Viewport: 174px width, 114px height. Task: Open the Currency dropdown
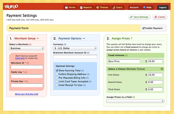point(75,48)
